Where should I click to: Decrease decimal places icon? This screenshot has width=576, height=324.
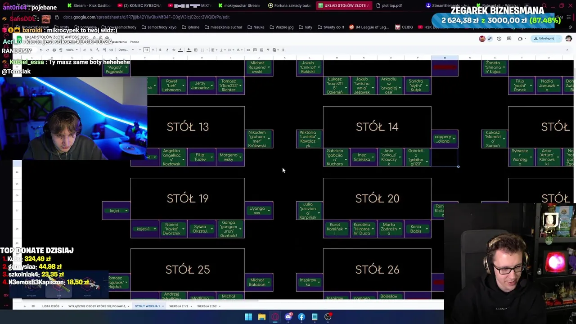[98, 50]
